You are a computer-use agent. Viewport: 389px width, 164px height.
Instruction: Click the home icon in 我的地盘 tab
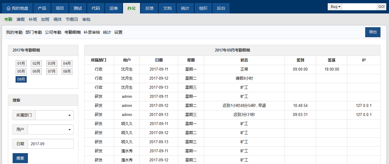point(8,8)
